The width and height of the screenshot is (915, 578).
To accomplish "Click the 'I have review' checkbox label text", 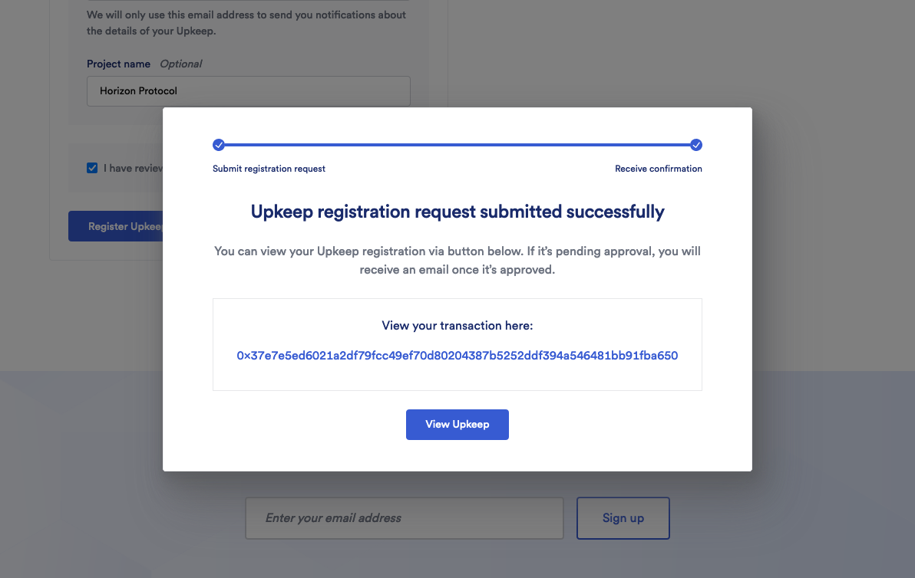I will (132, 168).
